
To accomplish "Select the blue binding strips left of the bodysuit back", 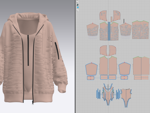I will [x=118, y=94].
